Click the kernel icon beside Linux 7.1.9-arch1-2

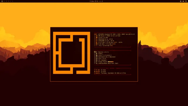coord(97,55)
